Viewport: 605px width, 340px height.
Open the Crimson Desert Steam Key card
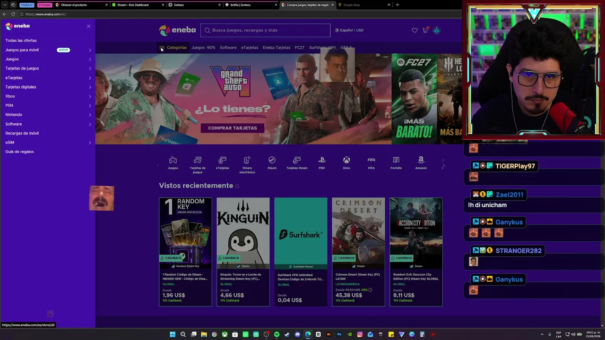click(x=358, y=252)
